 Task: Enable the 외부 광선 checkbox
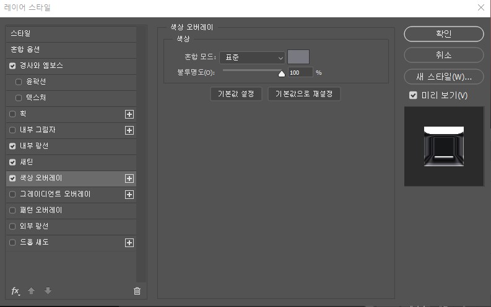[12, 227]
